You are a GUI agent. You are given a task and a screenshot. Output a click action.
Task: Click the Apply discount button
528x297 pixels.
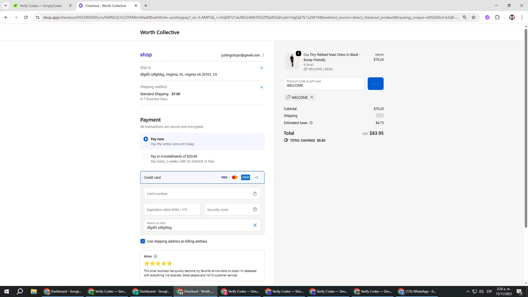click(x=376, y=84)
